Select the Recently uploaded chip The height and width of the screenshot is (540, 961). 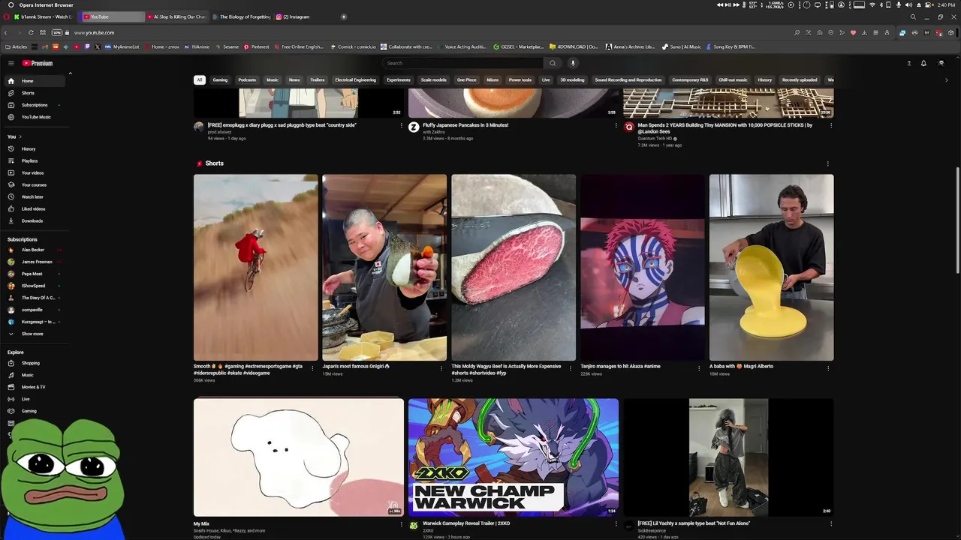tap(800, 79)
